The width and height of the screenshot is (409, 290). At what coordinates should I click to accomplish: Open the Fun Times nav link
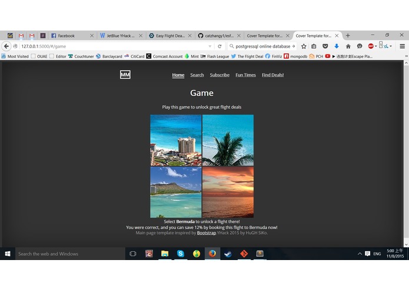245,75
